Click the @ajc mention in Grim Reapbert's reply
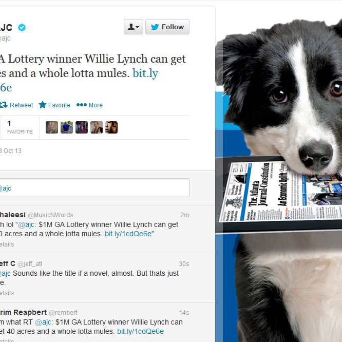Viewport: 342px width, 342px height. [43, 322]
